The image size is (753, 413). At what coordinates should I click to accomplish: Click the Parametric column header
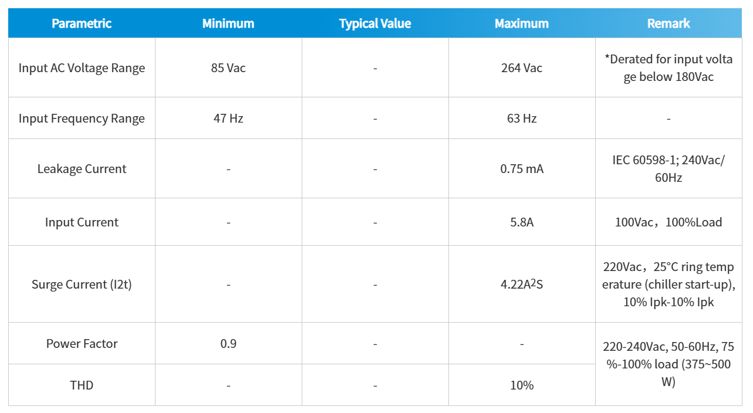pos(82,23)
